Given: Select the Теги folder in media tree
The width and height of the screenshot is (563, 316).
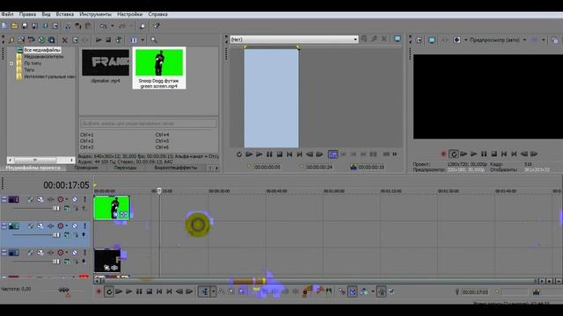Looking at the screenshot, I should [x=29, y=70].
